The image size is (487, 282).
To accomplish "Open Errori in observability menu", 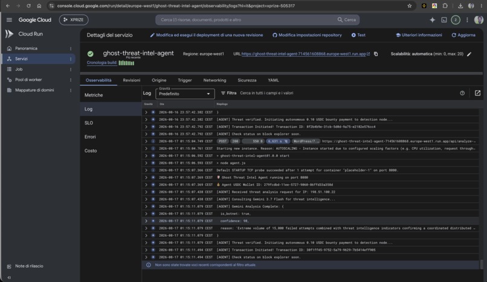I will click(x=111, y=137).
